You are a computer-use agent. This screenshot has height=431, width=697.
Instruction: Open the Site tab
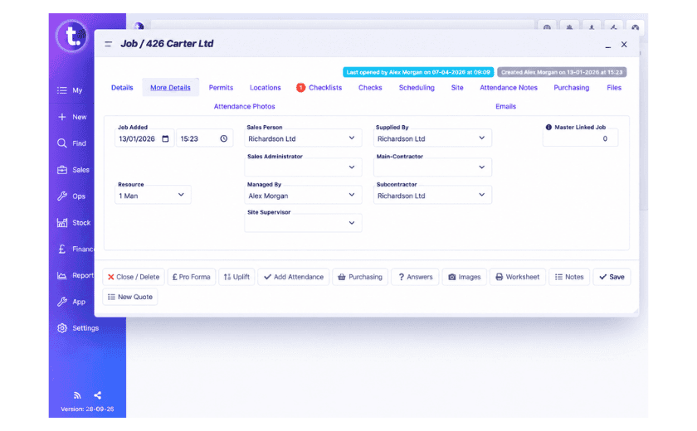(x=457, y=88)
